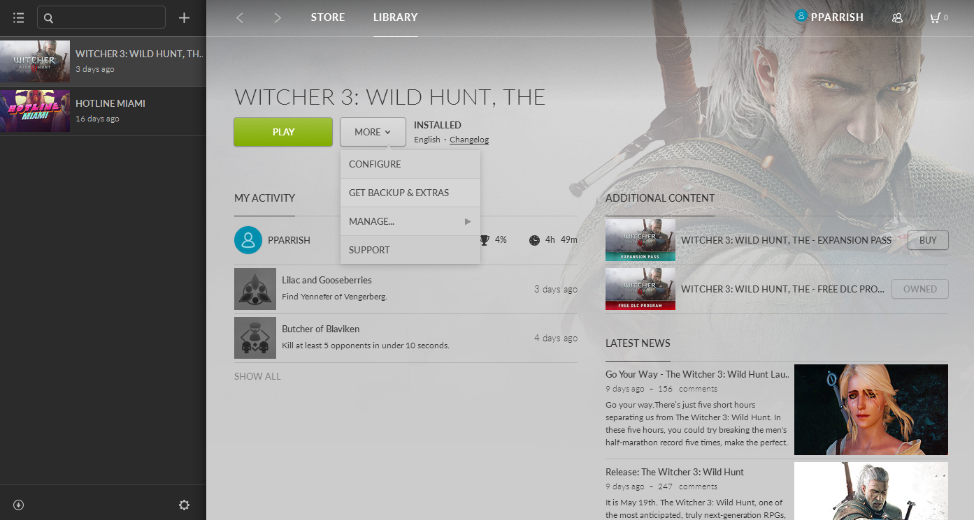Click the Butcher of Blaviken achievement icon
974x520 pixels.
[x=255, y=338]
